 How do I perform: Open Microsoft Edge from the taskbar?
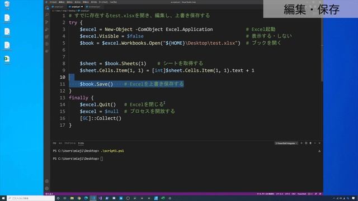[86, 198]
